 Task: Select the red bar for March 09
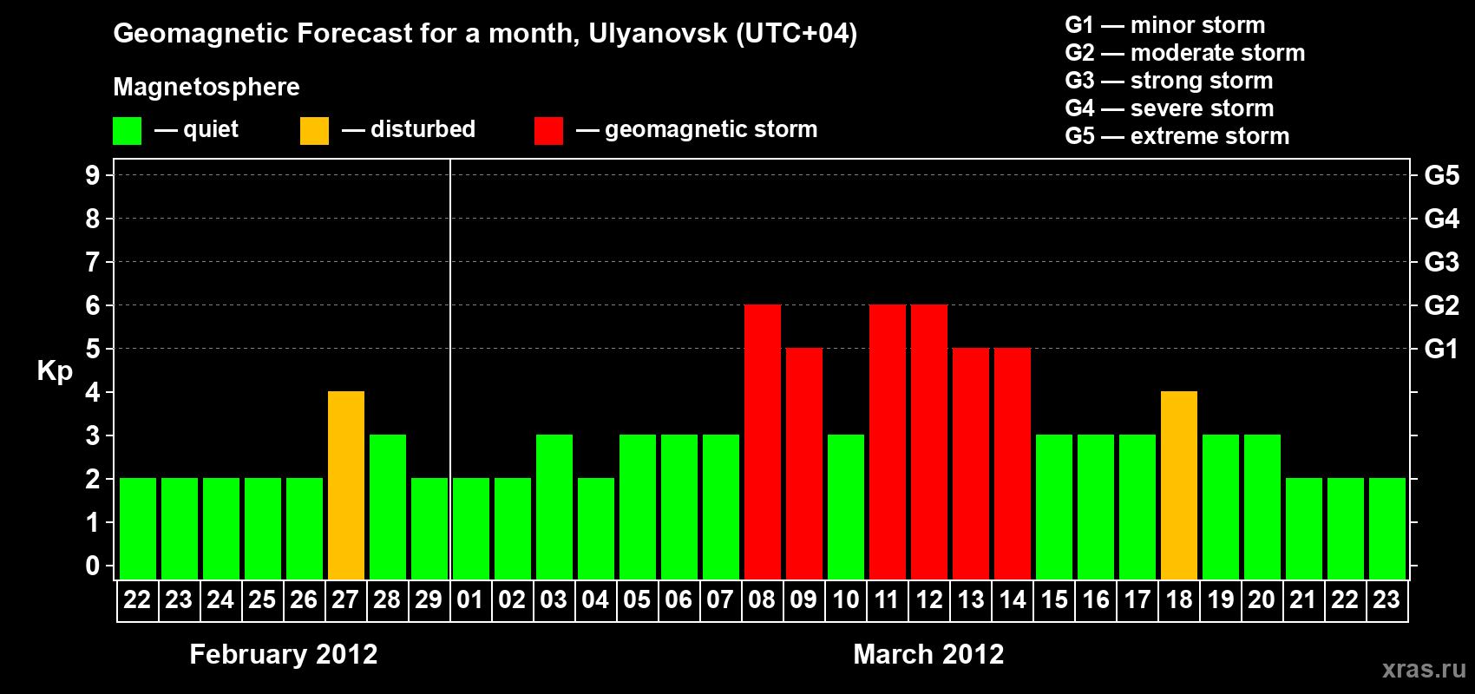click(x=804, y=463)
